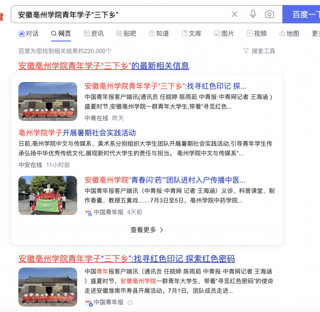Open image search with the camera icon

269,14
